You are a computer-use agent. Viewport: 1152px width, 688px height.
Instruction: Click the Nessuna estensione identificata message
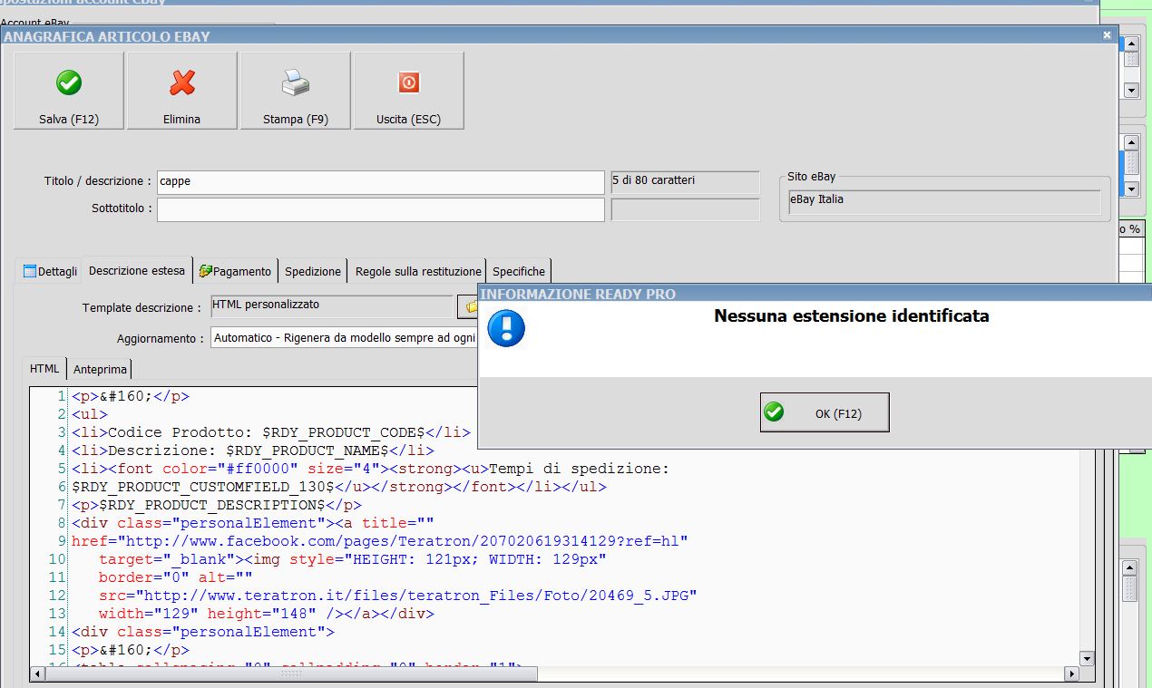852,316
